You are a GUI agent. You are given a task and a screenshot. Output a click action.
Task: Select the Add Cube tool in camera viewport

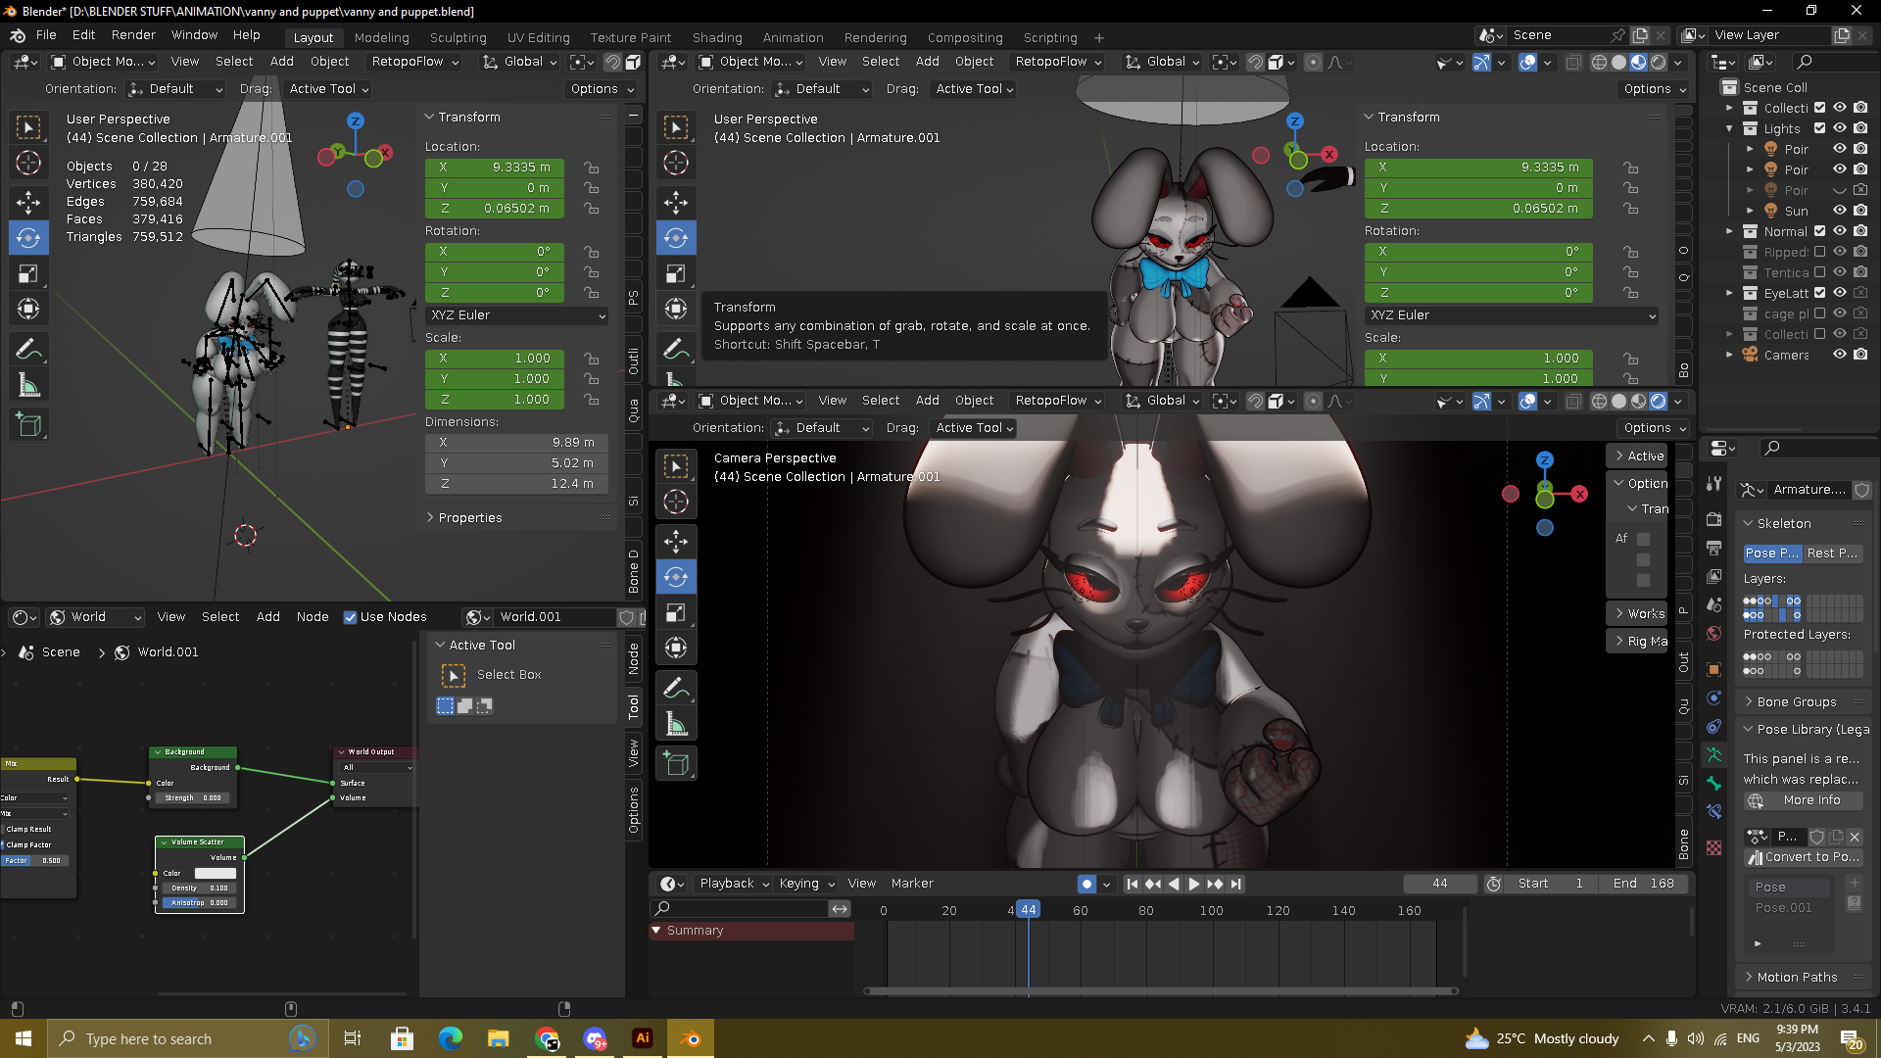[676, 764]
